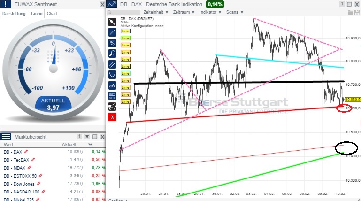
Task: Click the red X delete drawings tool
Action: [x=112, y=117]
